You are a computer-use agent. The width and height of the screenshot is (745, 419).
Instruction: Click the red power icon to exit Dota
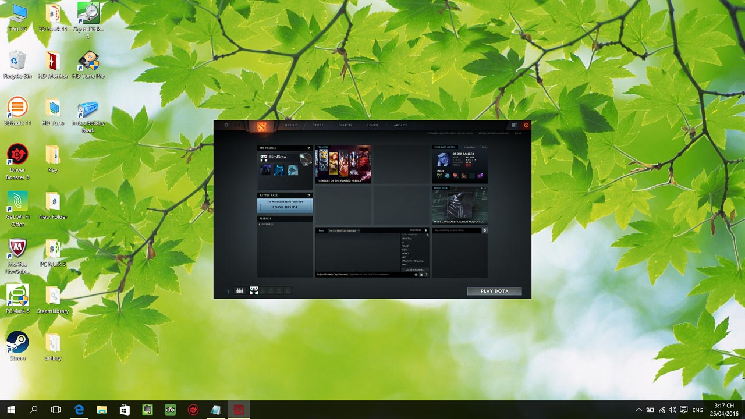[526, 124]
